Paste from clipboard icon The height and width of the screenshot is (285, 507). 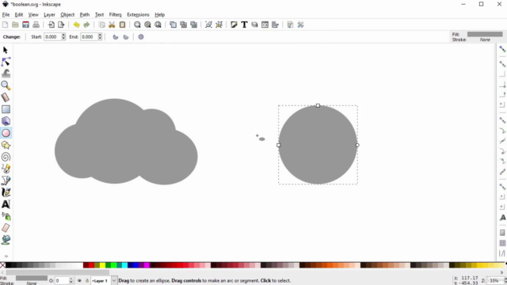pyautogui.click(x=122, y=25)
